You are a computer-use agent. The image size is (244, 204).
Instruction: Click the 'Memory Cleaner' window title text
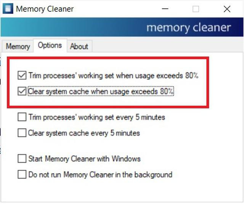pyautogui.click(x=45, y=9)
